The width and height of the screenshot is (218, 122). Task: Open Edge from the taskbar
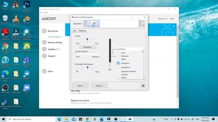(59, 119)
